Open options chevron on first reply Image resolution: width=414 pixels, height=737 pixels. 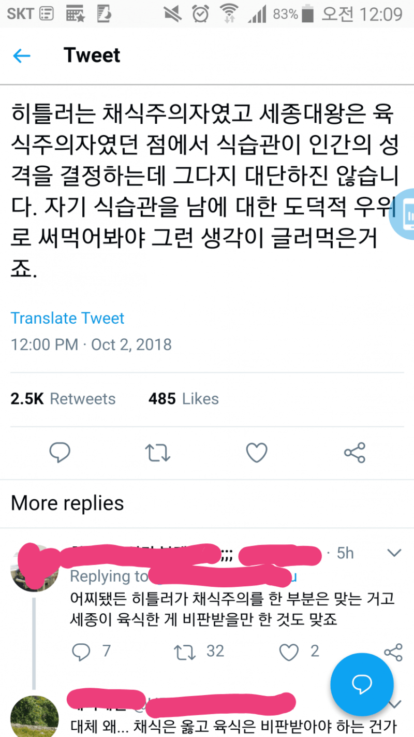pyautogui.click(x=394, y=553)
